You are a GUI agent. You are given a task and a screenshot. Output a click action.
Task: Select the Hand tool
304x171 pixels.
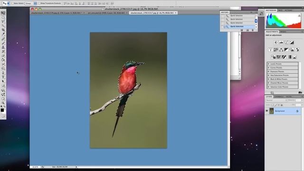click(x=3, y=98)
